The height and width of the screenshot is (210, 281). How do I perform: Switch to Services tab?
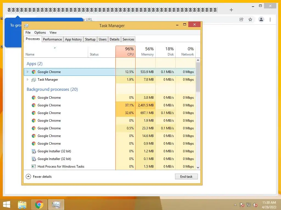coord(128,39)
